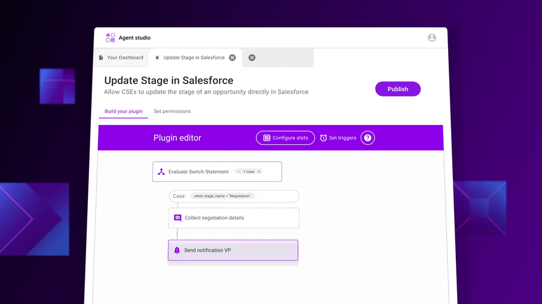This screenshot has height=304, width=542.
Task: Close the Update Stage in Salesforce tab
Action: click(232, 58)
